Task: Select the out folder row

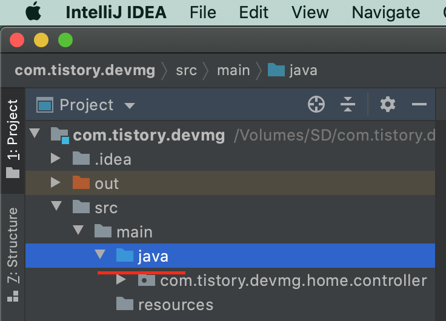Action: click(230, 183)
